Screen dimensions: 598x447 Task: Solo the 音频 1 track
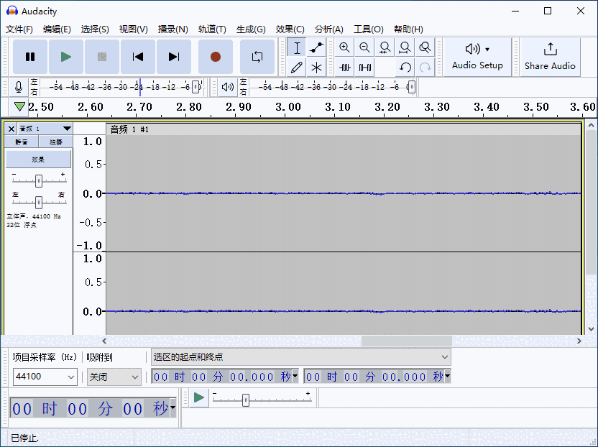(x=55, y=142)
